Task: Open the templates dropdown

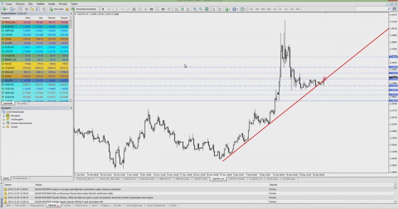Action: tap(244, 9)
